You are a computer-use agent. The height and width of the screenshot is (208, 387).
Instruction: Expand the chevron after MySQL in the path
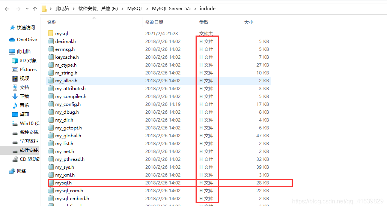148,9
